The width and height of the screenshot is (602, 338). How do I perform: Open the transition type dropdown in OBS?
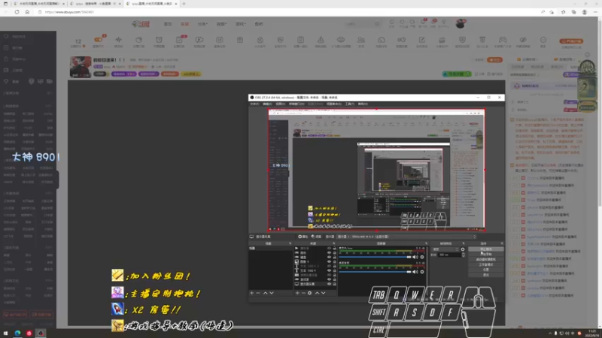pyautogui.click(x=445, y=249)
